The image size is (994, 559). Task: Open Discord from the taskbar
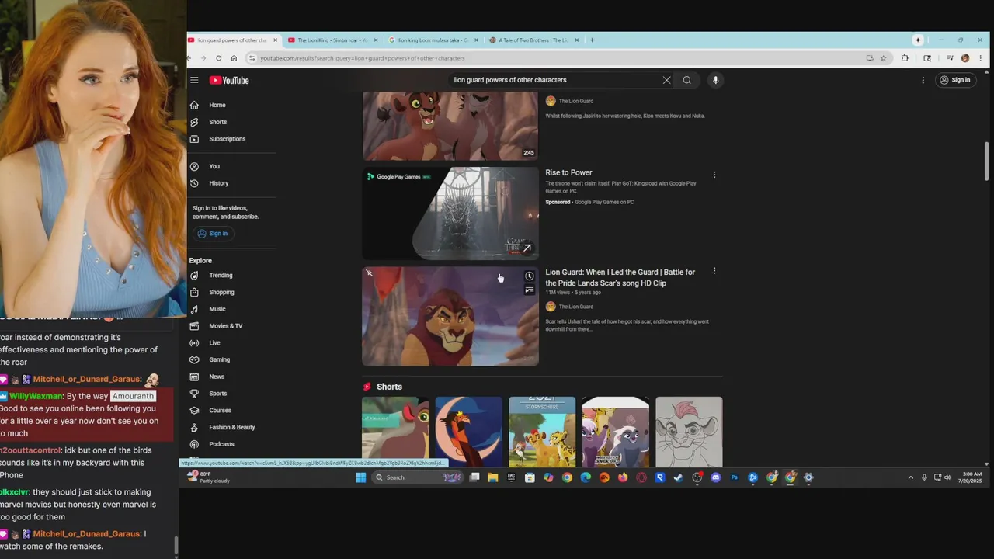coord(715,477)
